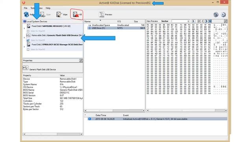Click the Refresh disks toolbar icon
The height and width of the screenshot is (142, 252).
coord(26,15)
